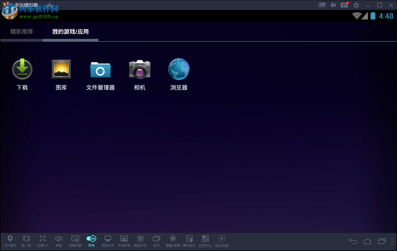This screenshot has height=251, width=397.
Task: Open the 应用中心 app center
Action: click(205, 241)
